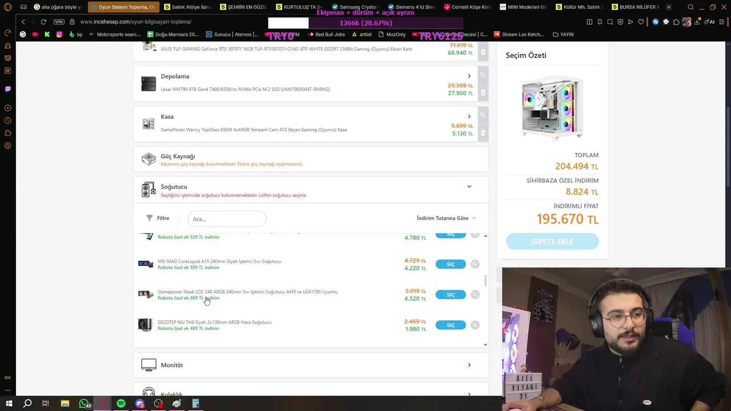View details of Gamepower Skadi LCD cooler
This screenshot has height=411, width=731.
(475, 295)
